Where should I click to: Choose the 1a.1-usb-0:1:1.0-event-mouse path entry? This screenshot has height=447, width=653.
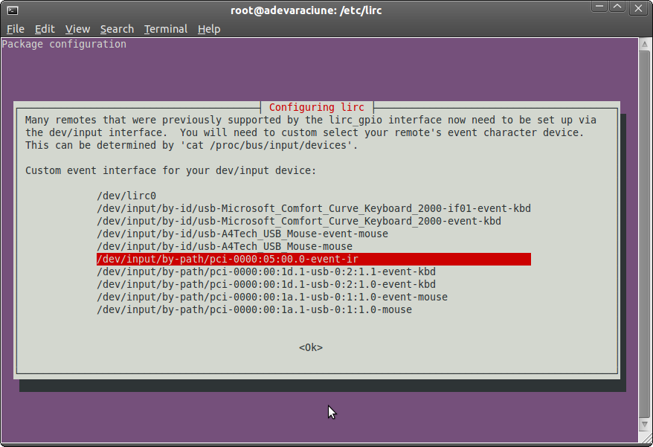pos(272,297)
